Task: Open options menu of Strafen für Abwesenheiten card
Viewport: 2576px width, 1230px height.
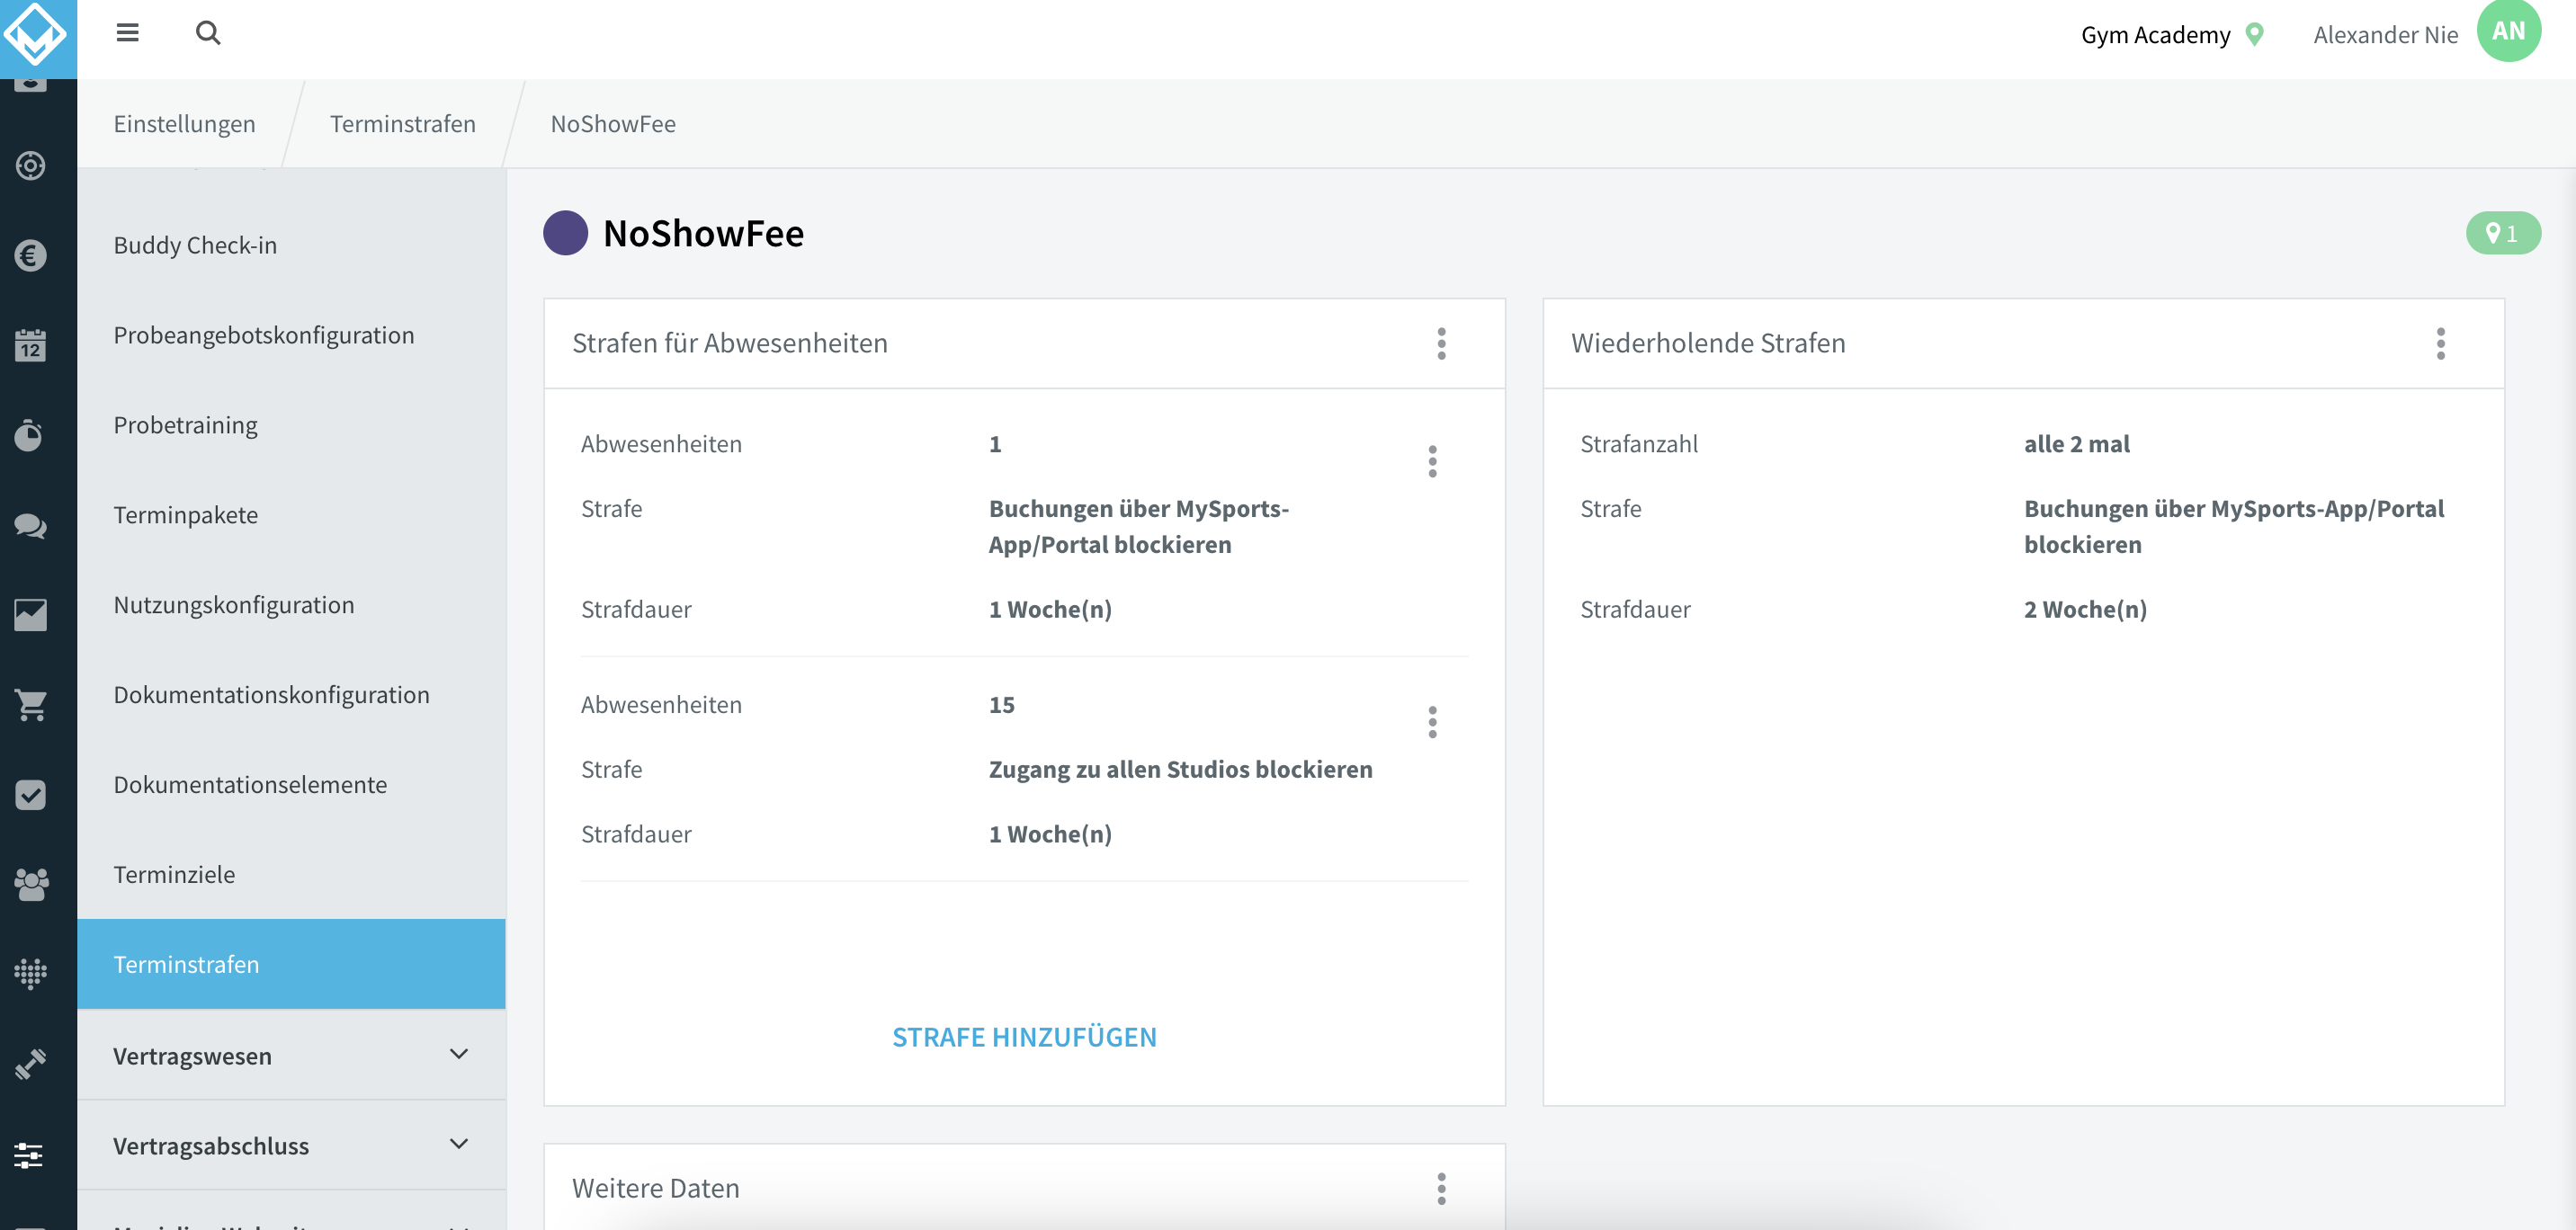Action: coord(1441,343)
